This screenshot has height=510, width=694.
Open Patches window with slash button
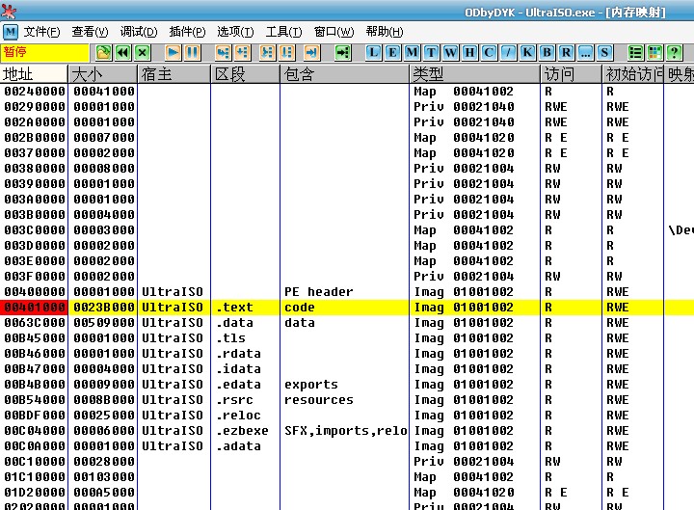[x=508, y=53]
